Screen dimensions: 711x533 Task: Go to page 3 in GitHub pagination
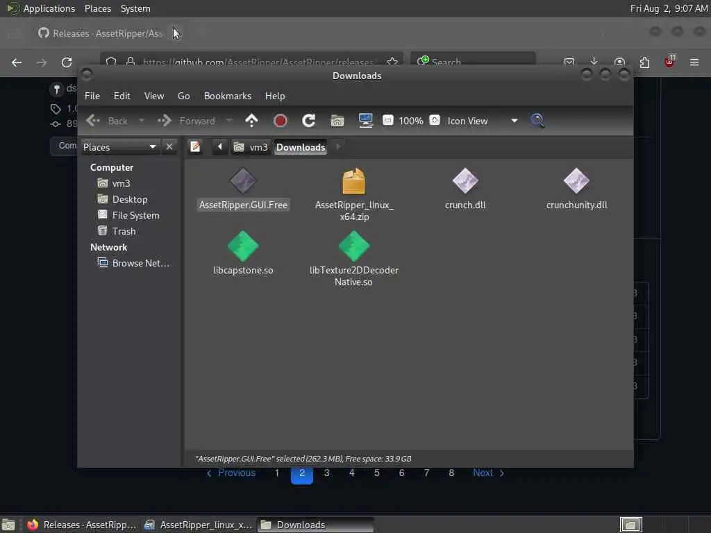click(326, 473)
